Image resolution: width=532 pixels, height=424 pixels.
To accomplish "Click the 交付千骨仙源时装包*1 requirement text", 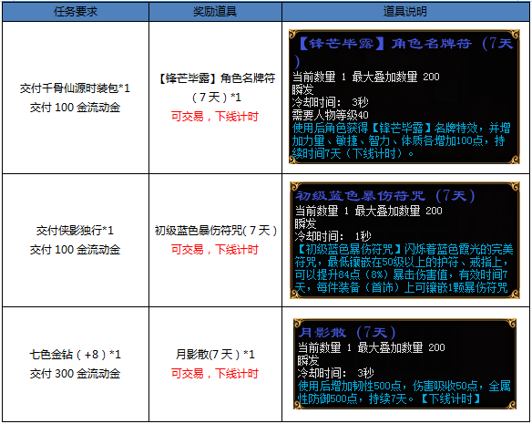I will point(75,88).
